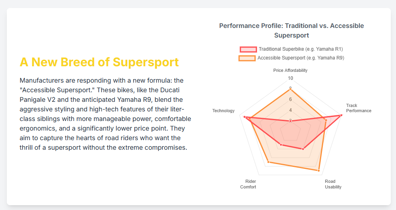Screen dimensions: 396x210
Task: Click Traditional Superbike (e.g. Yamaha R1) legend label
Action: coord(300,49)
